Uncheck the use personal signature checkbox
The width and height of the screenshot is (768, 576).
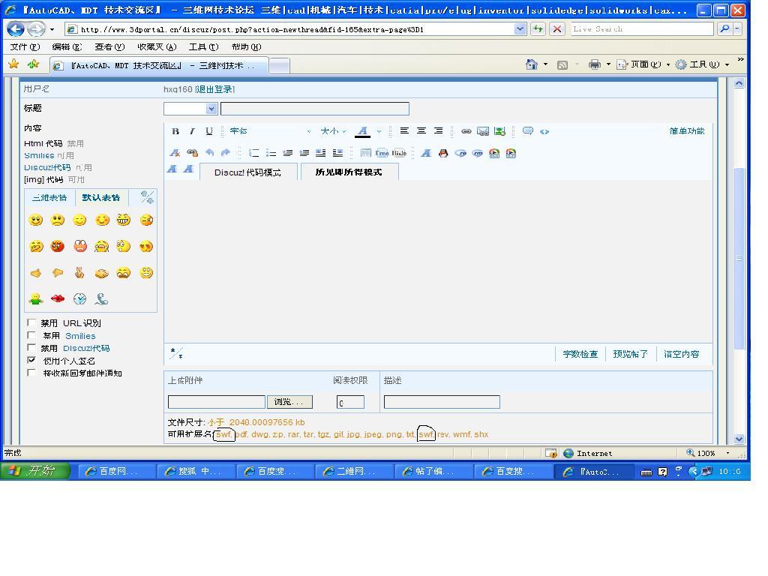pos(31,360)
